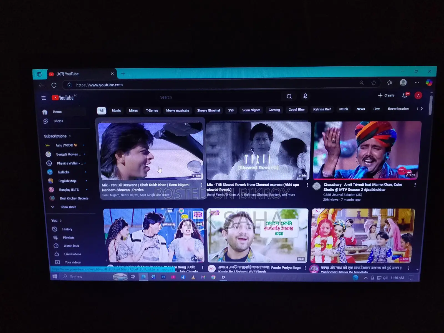Viewport: 444px width, 333px height.
Task: Select the Mixes filter chip
Action: 133,110
